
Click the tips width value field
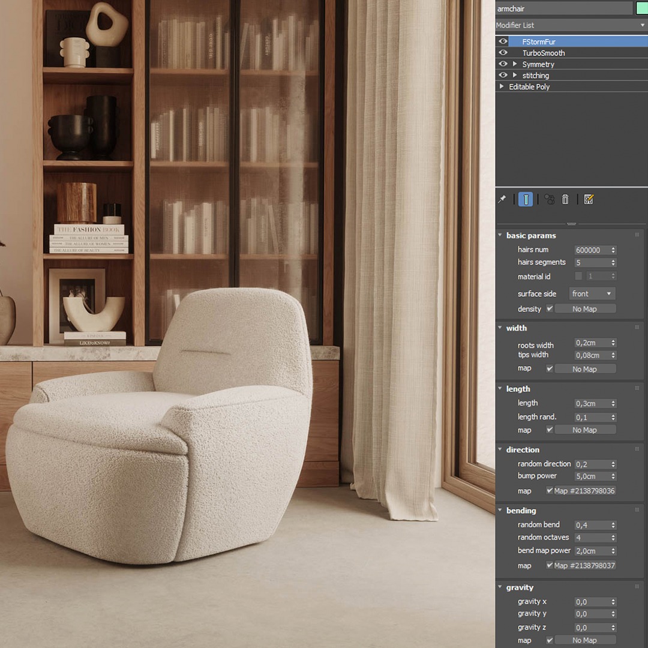click(592, 355)
